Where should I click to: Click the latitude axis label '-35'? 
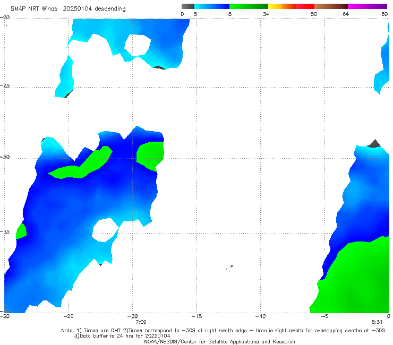[5, 232]
